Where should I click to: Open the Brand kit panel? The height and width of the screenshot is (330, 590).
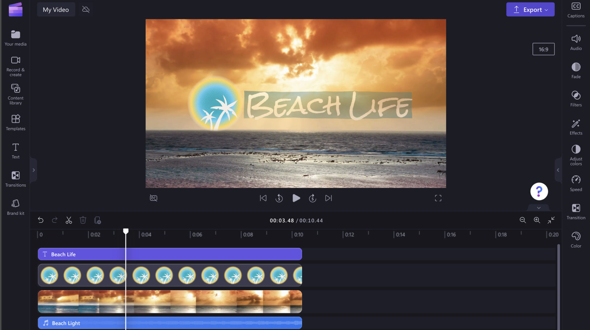tap(16, 207)
